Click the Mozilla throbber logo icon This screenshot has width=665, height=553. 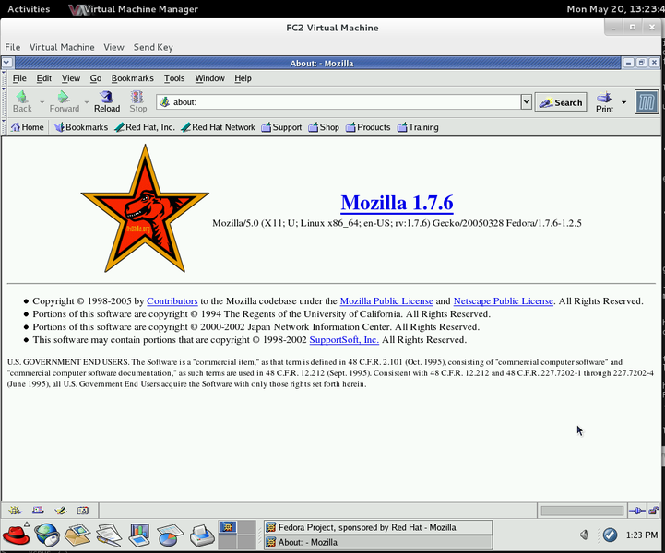point(647,101)
